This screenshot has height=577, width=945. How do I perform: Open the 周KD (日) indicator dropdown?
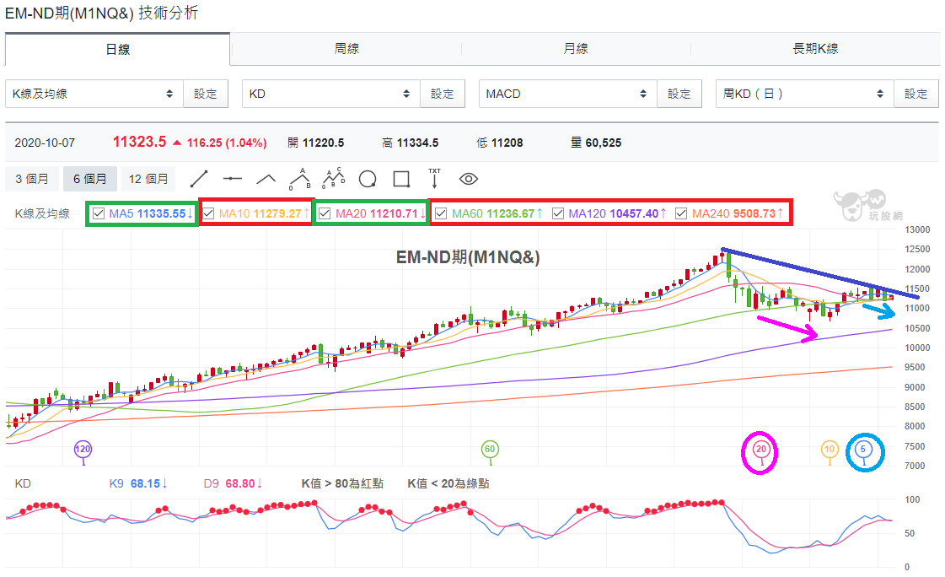click(x=804, y=94)
